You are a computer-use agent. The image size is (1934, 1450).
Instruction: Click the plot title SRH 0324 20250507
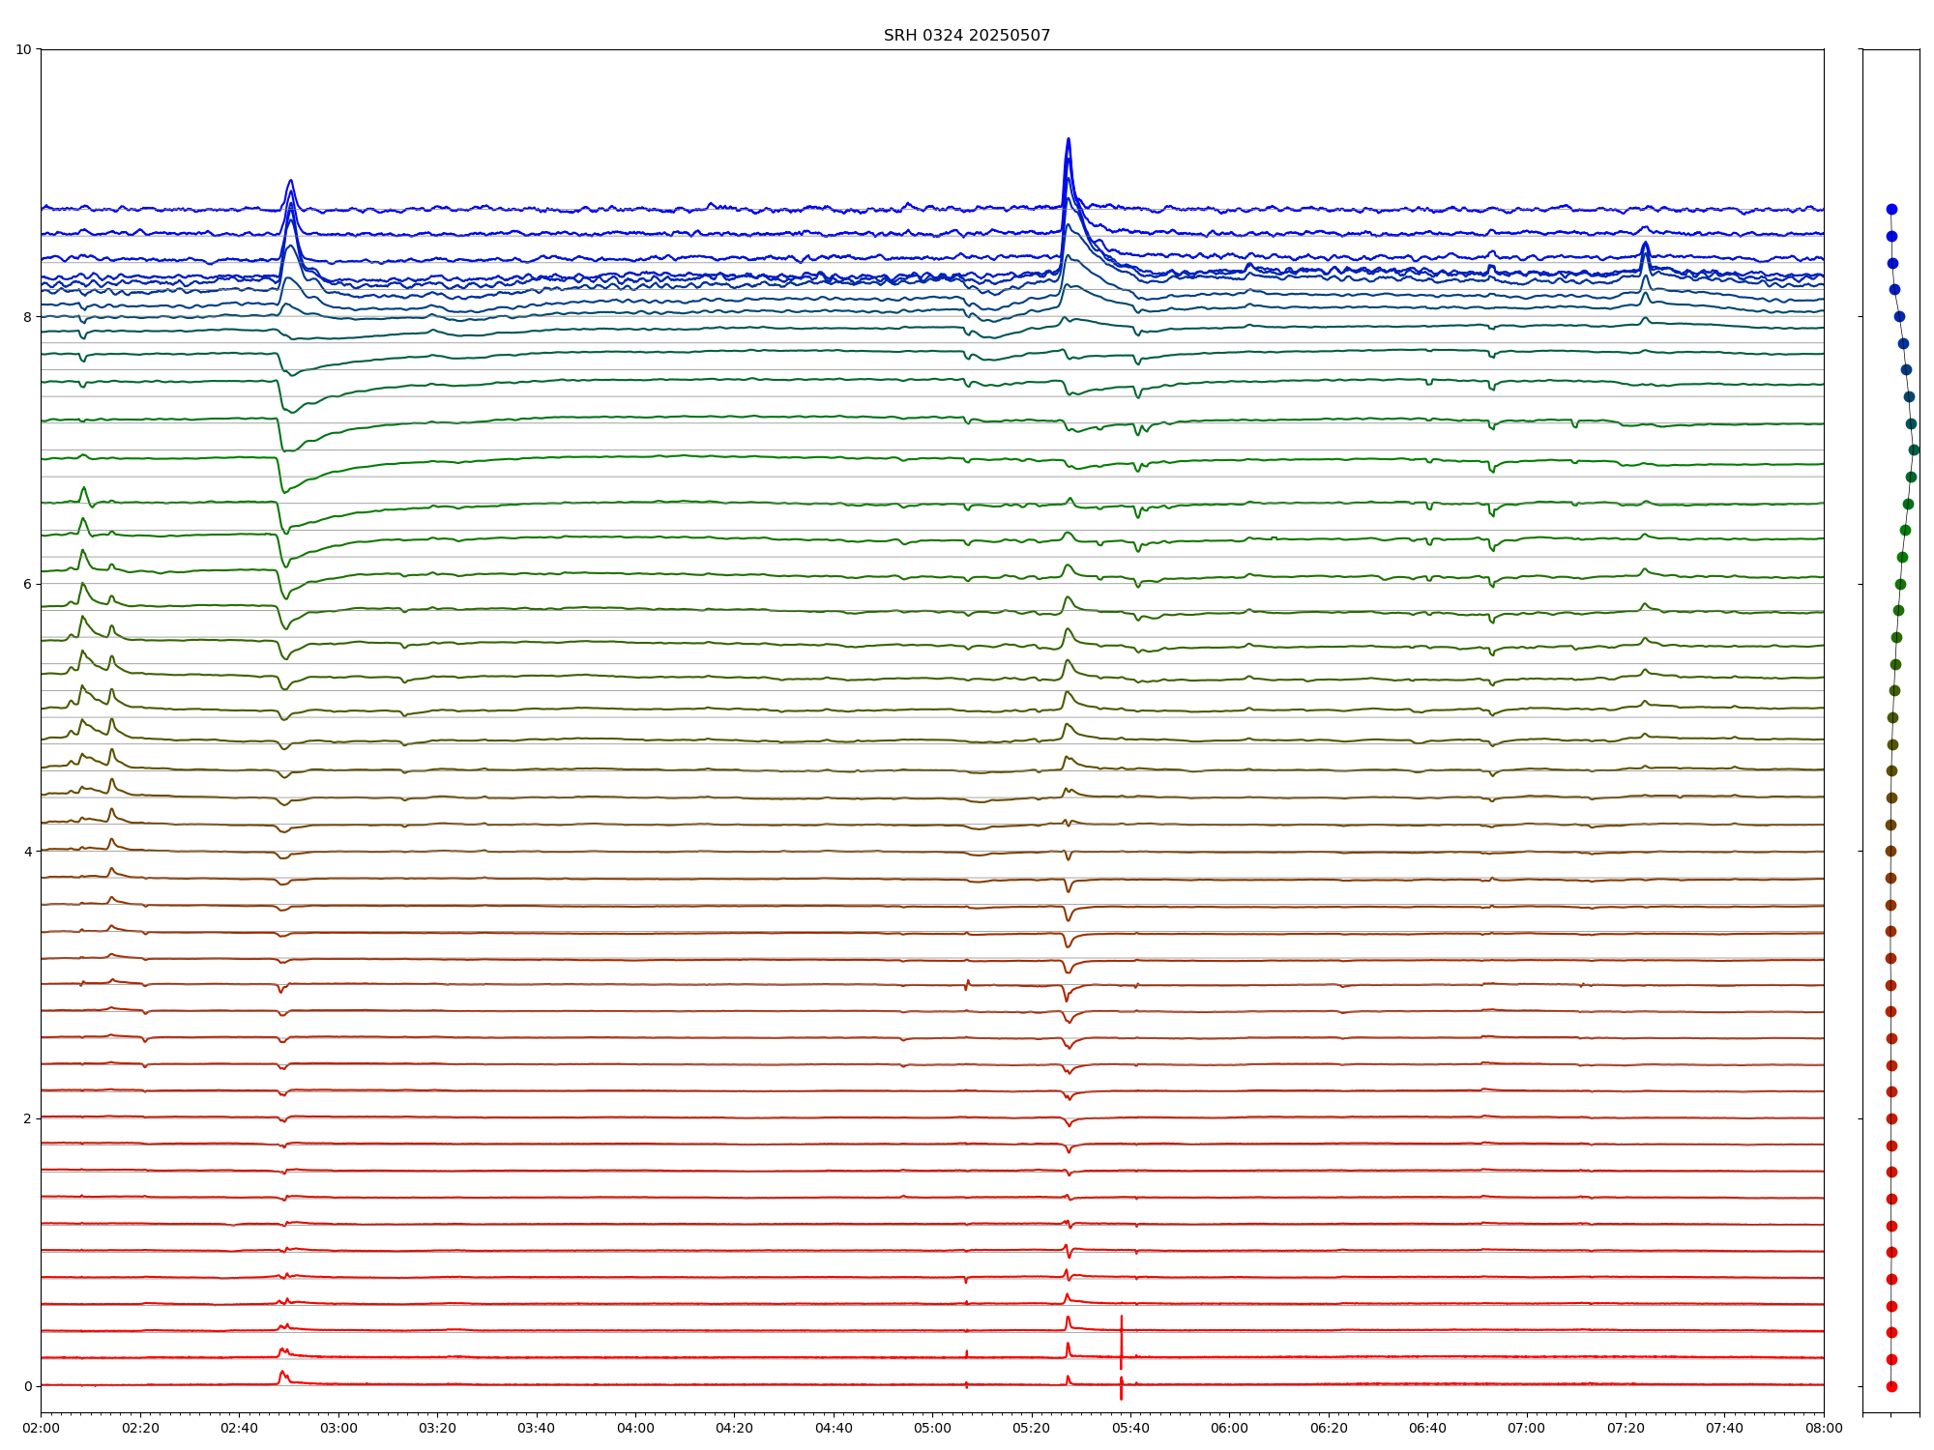(x=966, y=36)
